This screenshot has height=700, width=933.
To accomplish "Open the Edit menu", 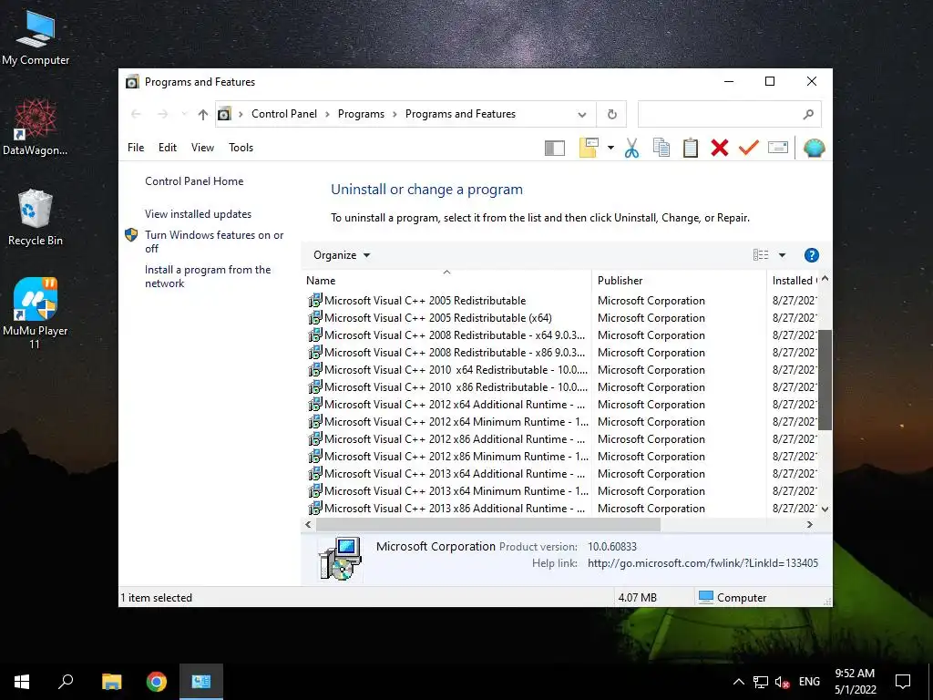I will pyautogui.click(x=168, y=148).
